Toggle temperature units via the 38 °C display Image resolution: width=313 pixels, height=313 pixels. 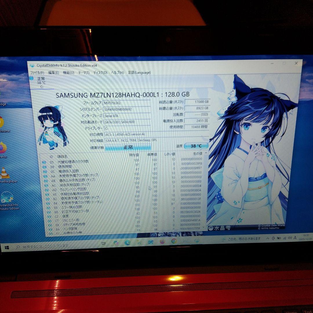pos(195,146)
